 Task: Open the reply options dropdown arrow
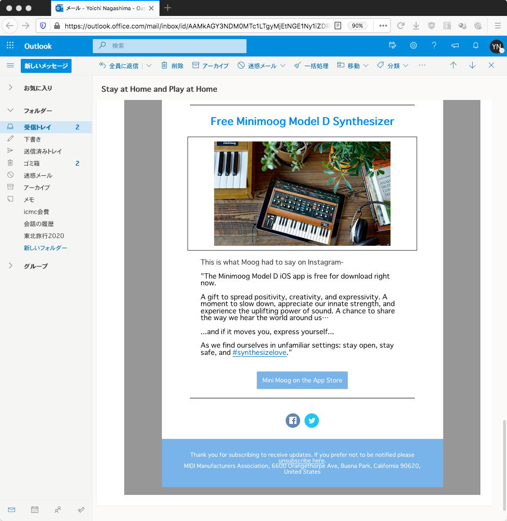pyautogui.click(x=149, y=66)
